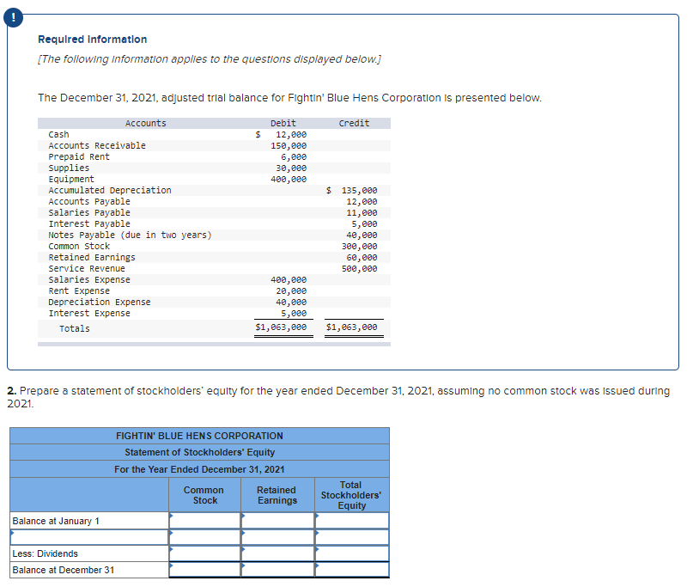Click 'FIGHTIN' BLUE HENS CORPORATION' title row
699x587 pixels.
200,436
